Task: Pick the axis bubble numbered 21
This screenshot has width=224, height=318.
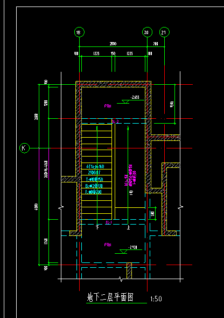Action: click(164, 32)
